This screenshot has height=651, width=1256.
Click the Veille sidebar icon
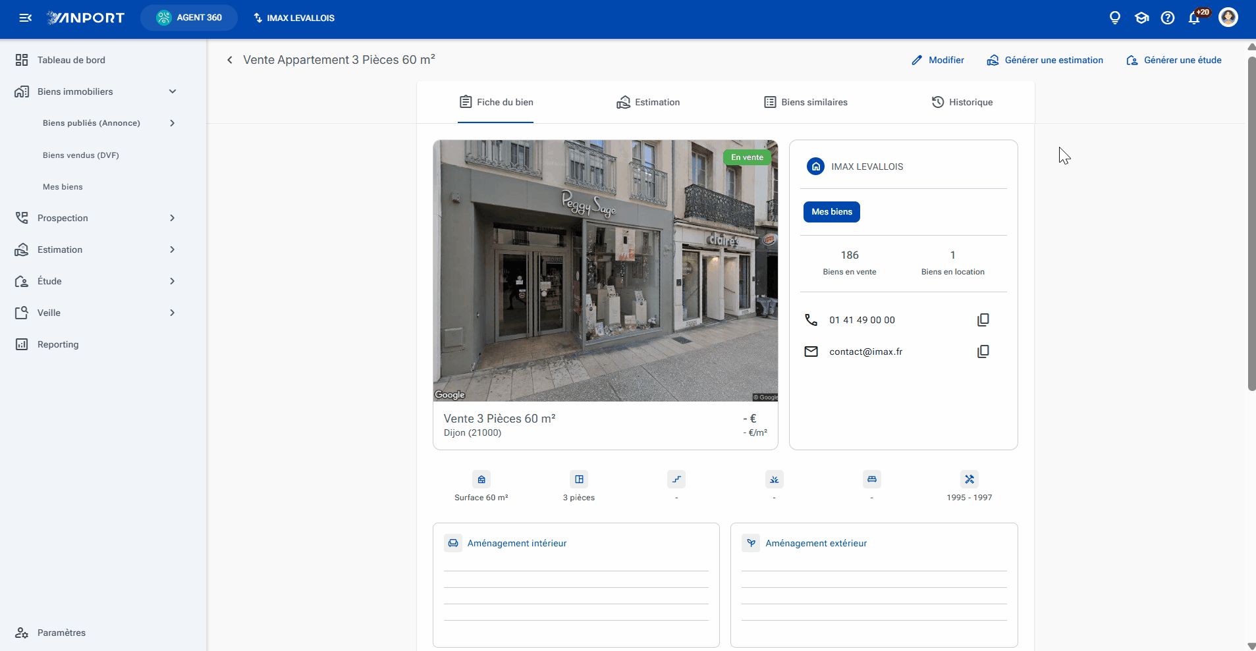(22, 313)
